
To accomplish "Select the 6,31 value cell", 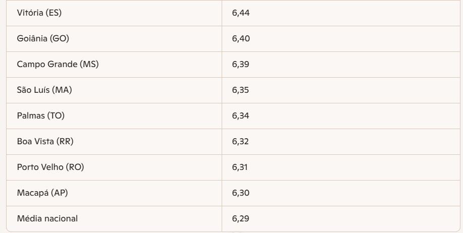I will pos(241,167).
